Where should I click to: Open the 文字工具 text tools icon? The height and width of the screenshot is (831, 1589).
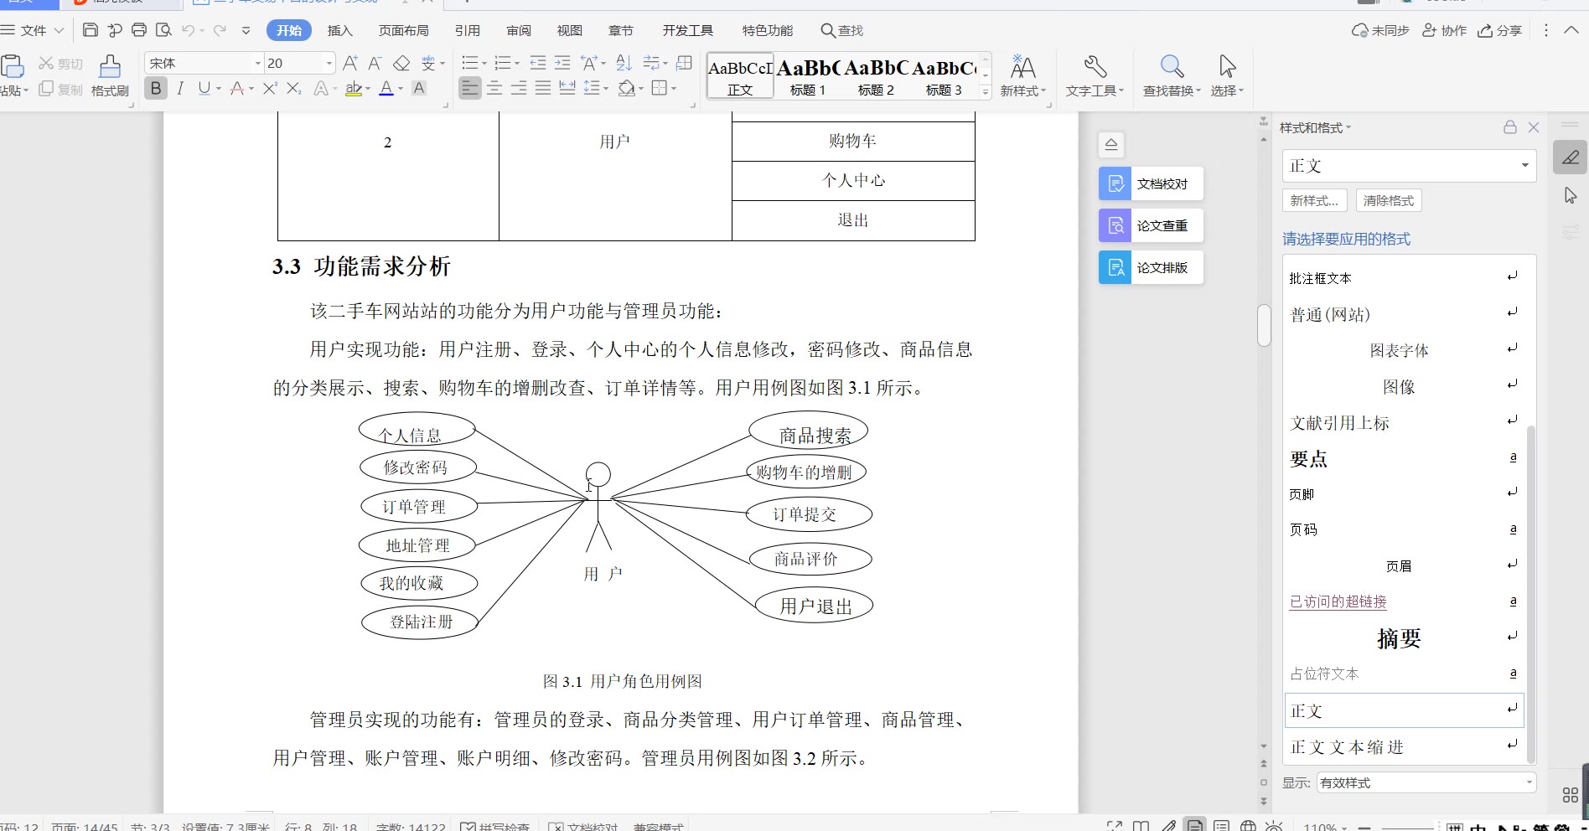[x=1095, y=67]
